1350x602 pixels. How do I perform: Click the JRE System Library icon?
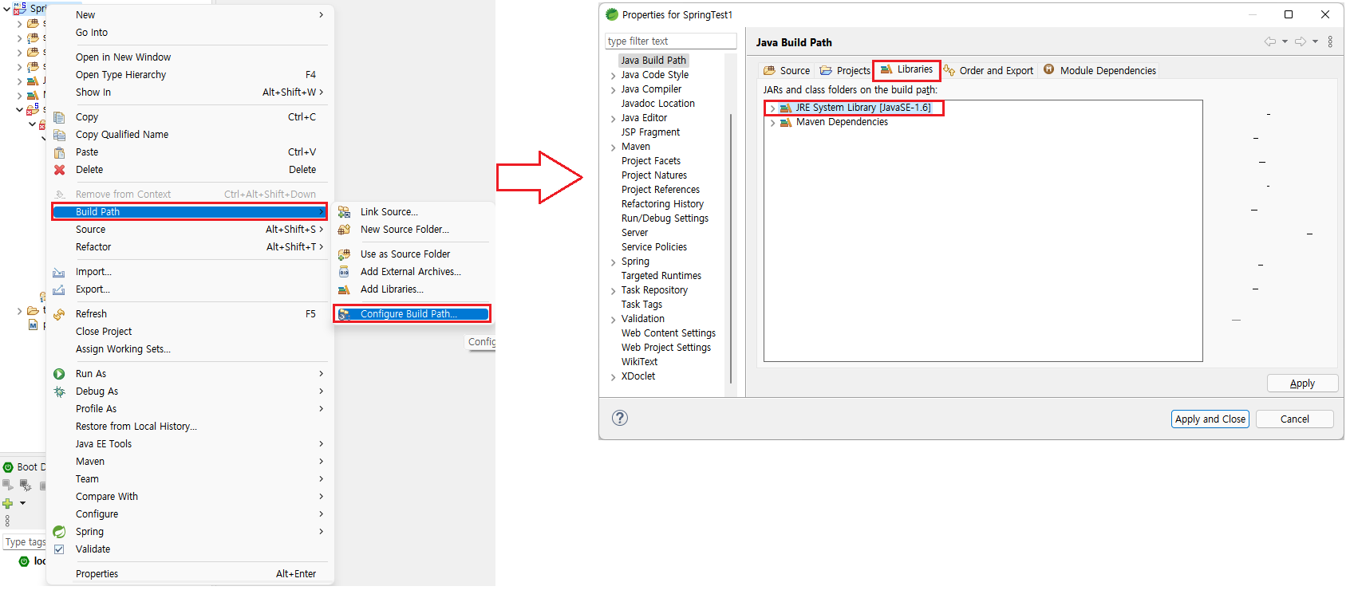point(785,108)
